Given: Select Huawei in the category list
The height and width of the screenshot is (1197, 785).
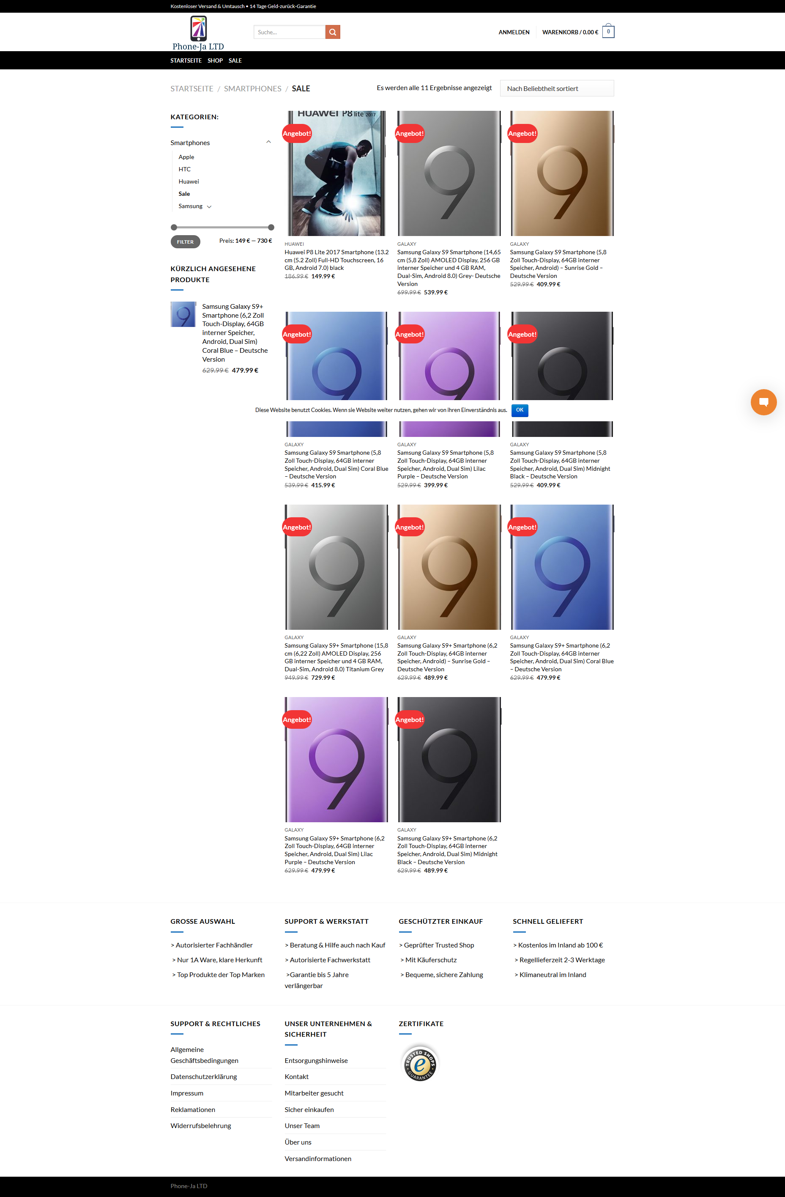Looking at the screenshot, I should (189, 181).
